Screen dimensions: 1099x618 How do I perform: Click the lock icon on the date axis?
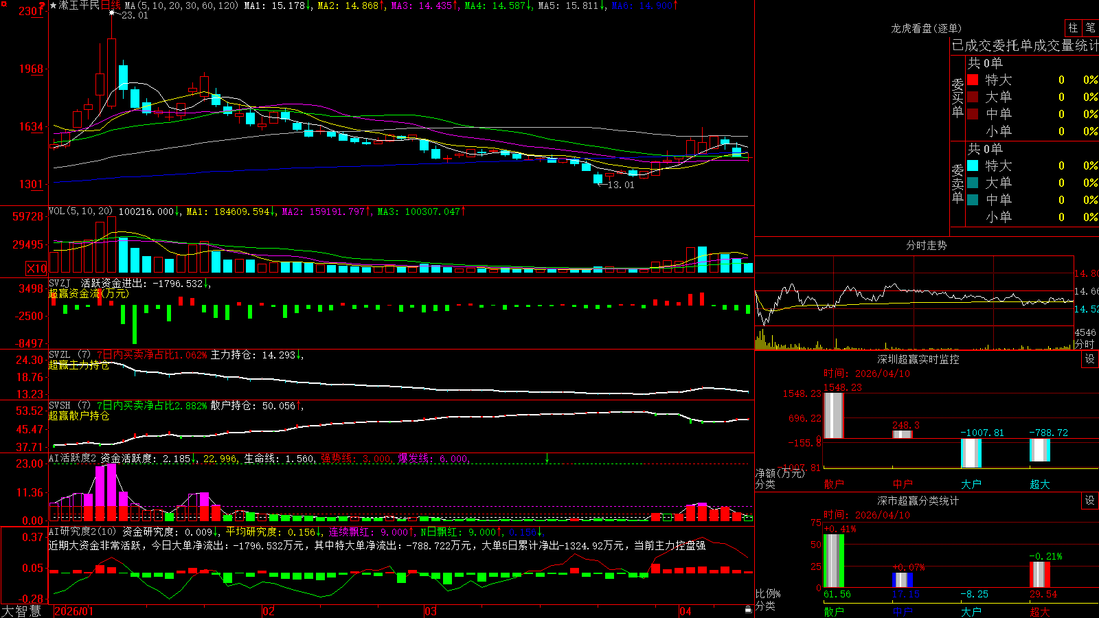pyautogui.click(x=748, y=610)
